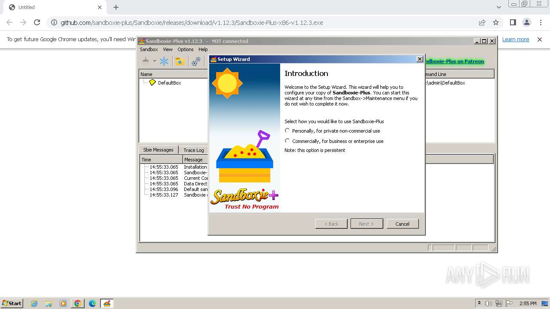Image resolution: width=550 pixels, height=309 pixels.
Task: Switch to the Trace Log tab
Action: point(194,150)
